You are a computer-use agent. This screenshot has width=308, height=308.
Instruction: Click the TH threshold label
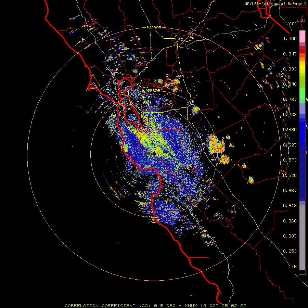(294, 267)
